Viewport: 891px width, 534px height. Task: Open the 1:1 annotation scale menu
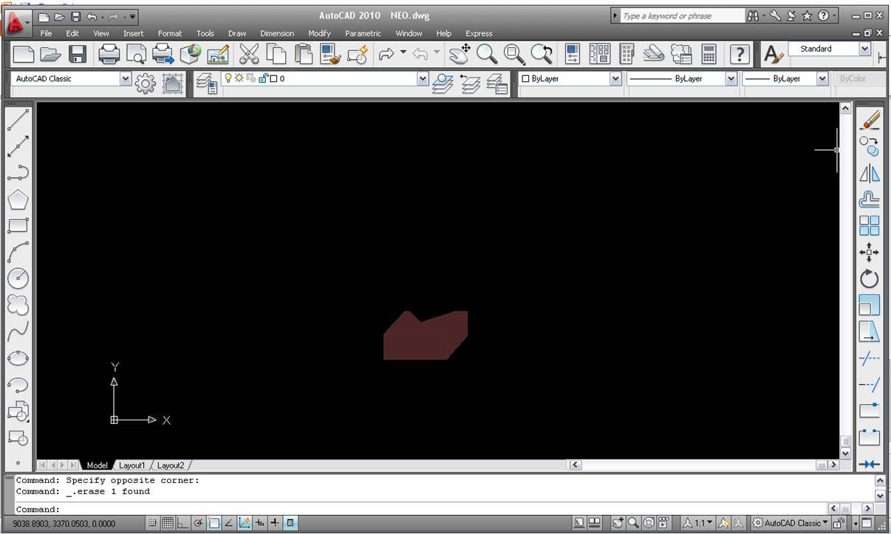[697, 523]
